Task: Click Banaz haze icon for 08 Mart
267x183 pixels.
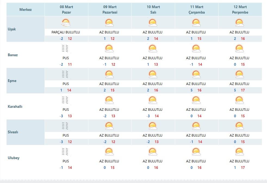Action: [x=65, y=49]
